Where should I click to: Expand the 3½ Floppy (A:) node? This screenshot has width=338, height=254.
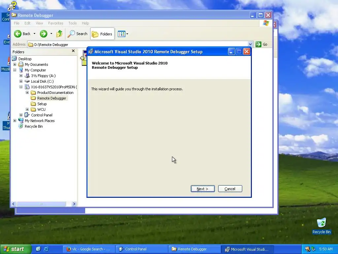point(21,76)
